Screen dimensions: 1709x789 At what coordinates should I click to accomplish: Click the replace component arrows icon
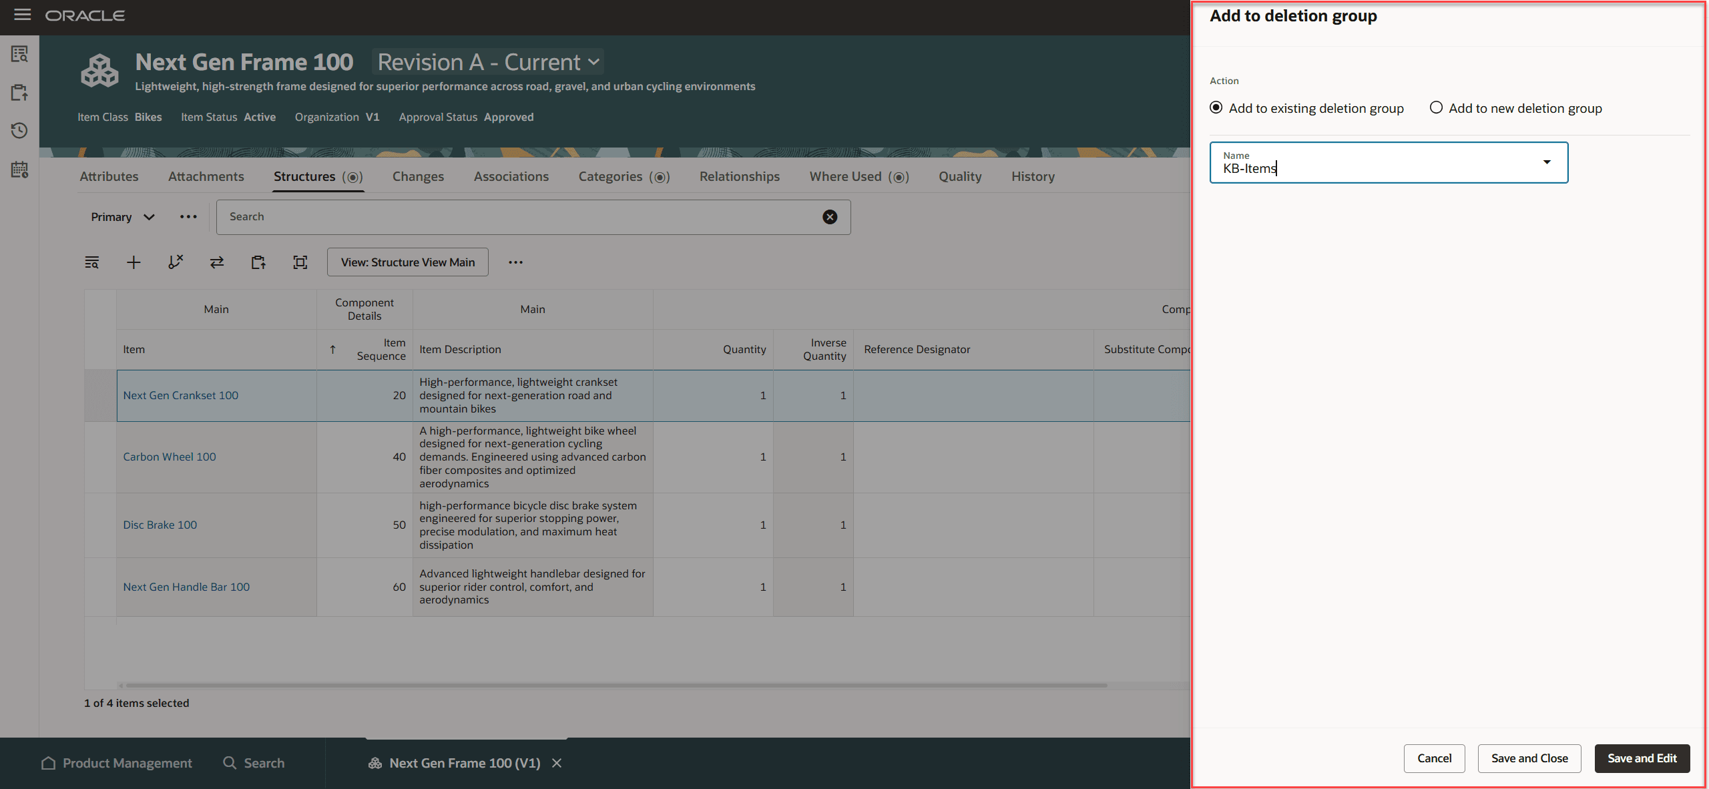tap(217, 262)
